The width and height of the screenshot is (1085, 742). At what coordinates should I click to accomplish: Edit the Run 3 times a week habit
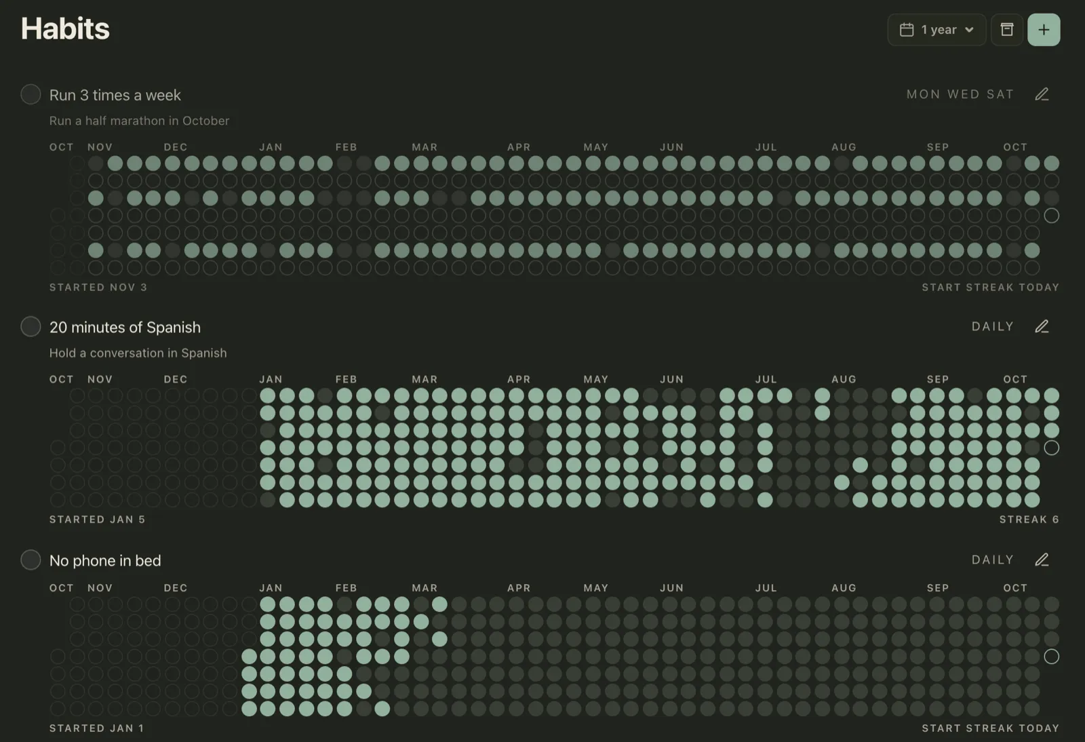point(1042,94)
